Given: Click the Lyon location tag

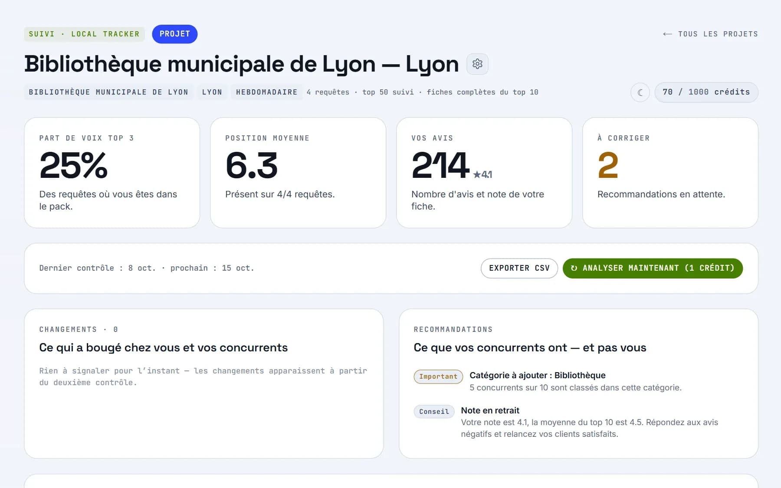Looking at the screenshot, I should click(212, 92).
